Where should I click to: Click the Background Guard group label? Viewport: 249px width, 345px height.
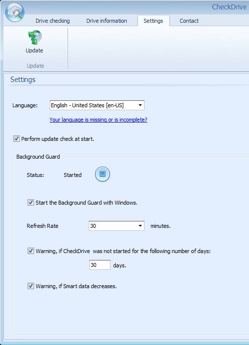[38, 157]
